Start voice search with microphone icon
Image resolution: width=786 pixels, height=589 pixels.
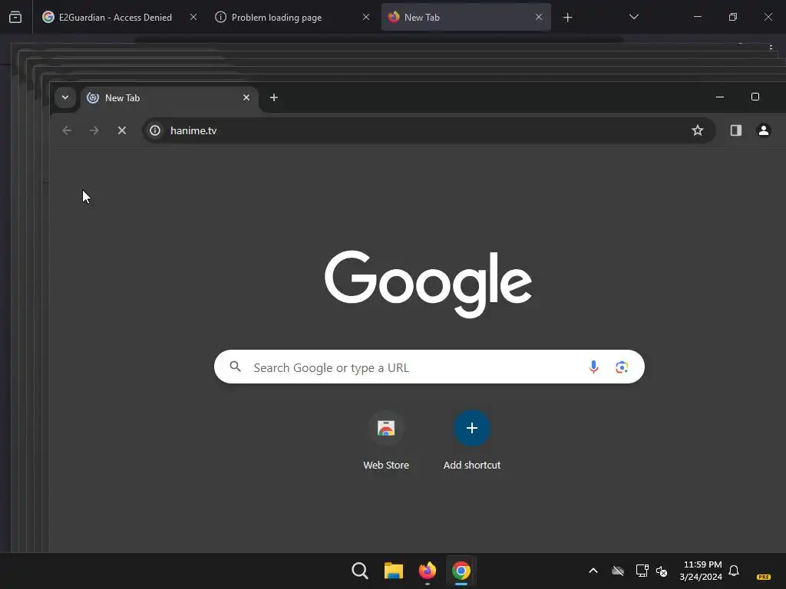tap(593, 367)
